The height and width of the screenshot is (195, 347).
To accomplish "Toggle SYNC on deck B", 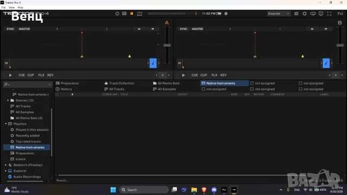I will pyautogui.click(x=183, y=29).
